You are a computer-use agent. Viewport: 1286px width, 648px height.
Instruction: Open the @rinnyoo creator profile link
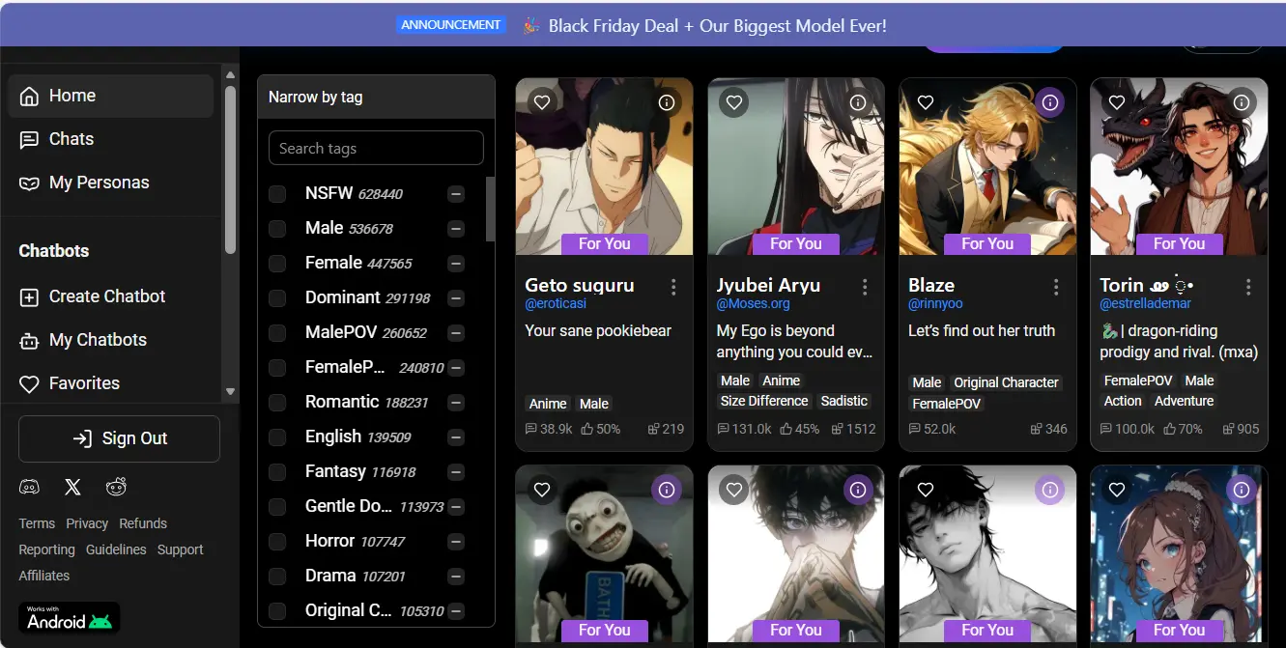(935, 304)
